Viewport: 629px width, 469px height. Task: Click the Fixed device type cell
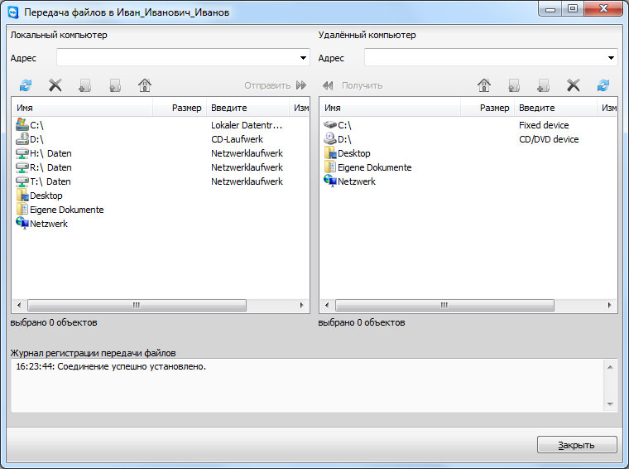544,125
